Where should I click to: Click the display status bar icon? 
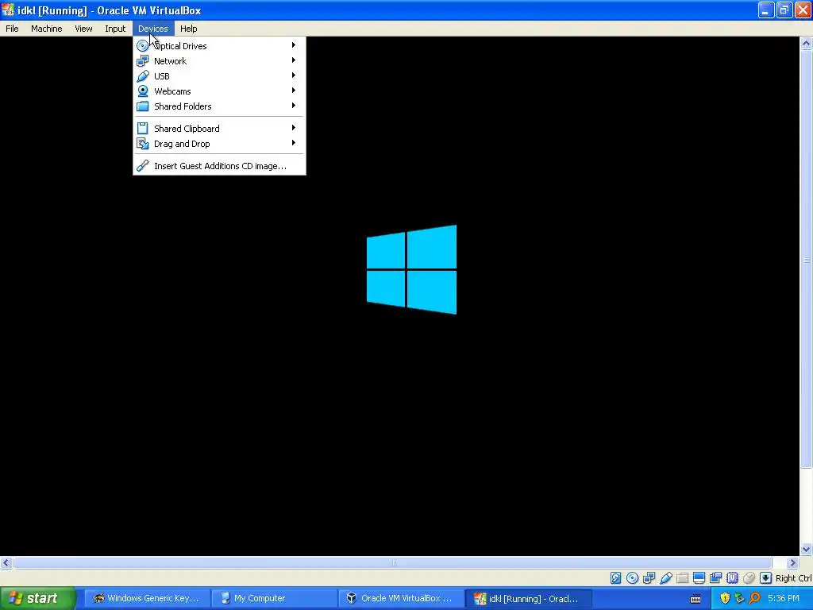[699, 578]
